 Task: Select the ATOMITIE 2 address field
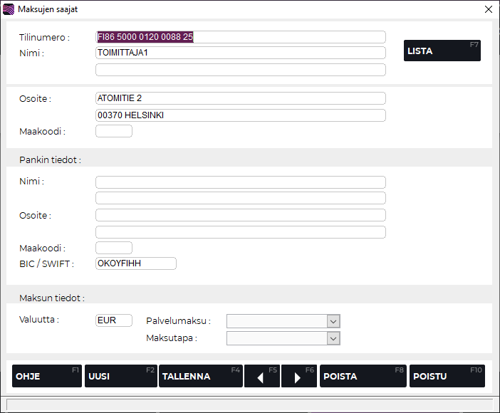(240, 98)
